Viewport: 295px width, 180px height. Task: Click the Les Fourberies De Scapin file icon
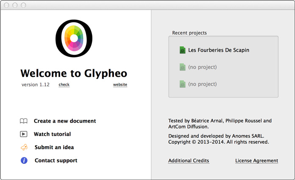pos(182,50)
